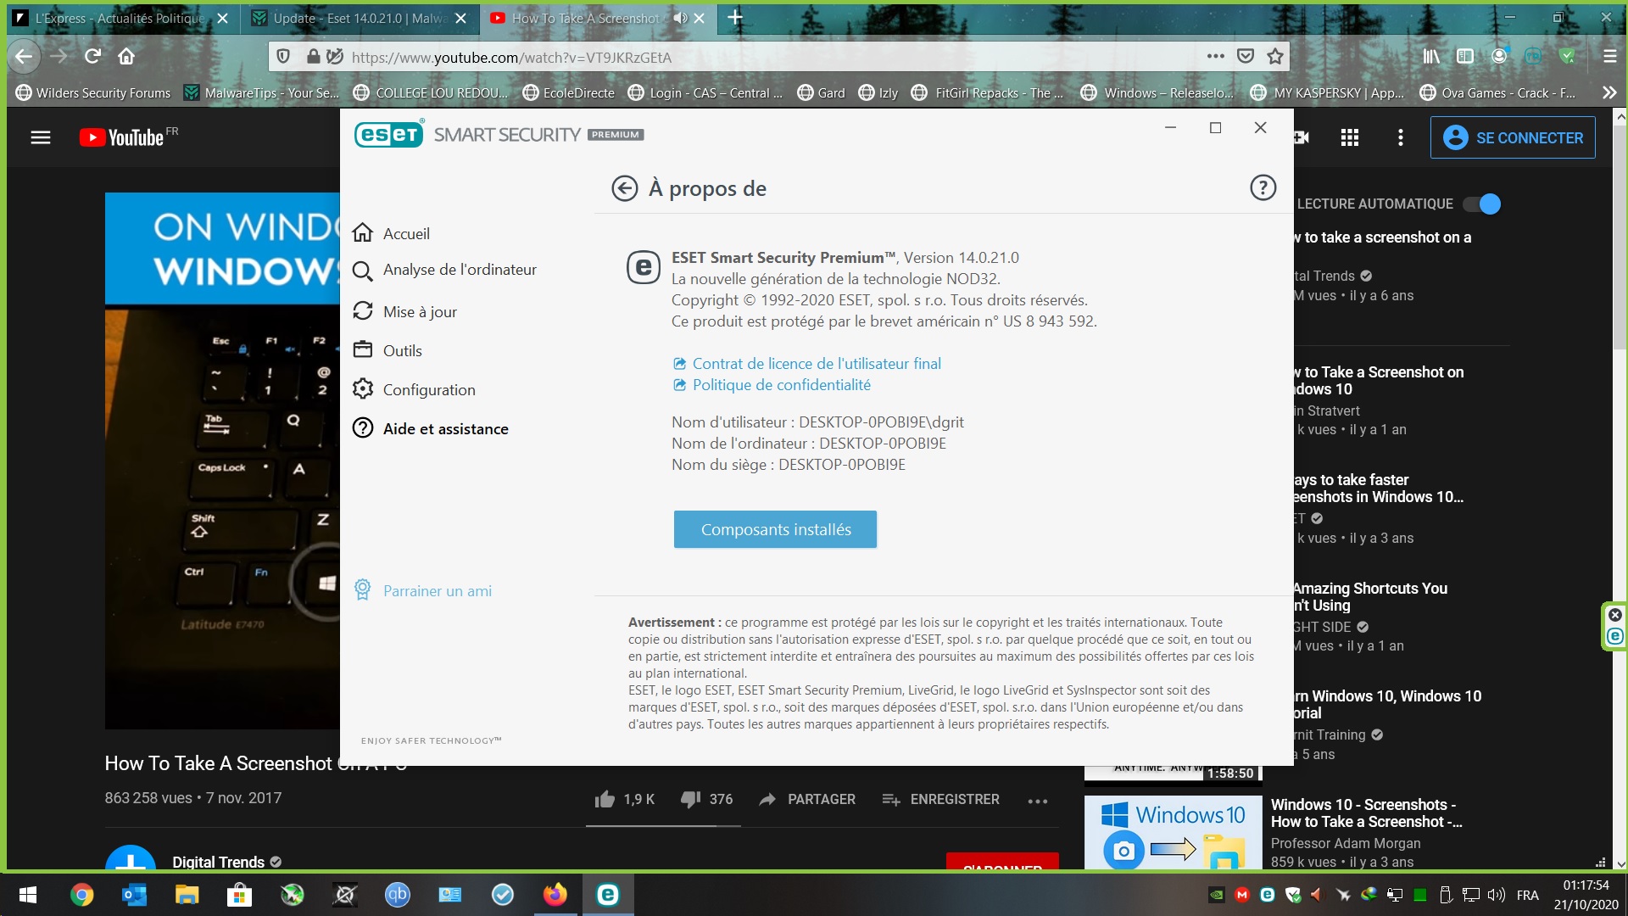Select Aide et assistance menu item

[445, 428]
